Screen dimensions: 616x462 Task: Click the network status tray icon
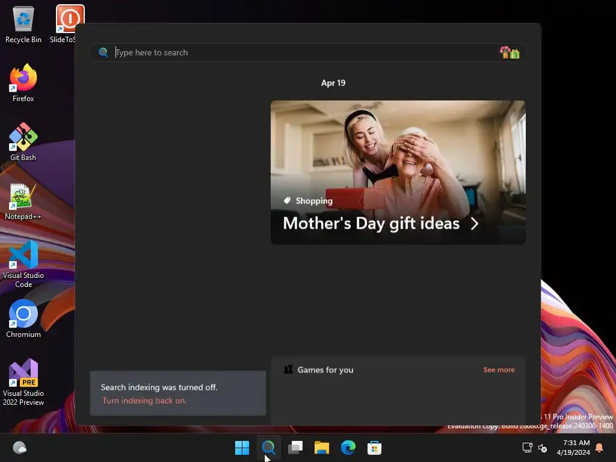[527, 448]
